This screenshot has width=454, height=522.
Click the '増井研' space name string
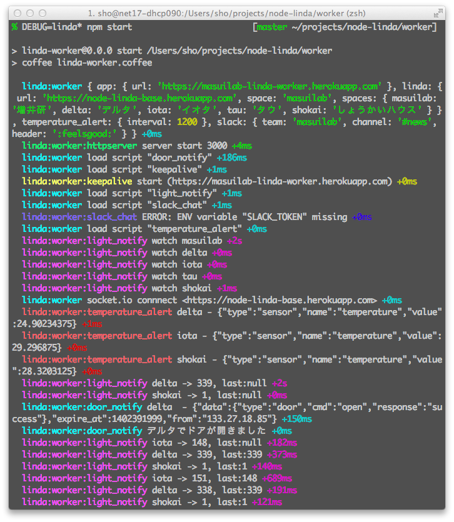point(32,110)
